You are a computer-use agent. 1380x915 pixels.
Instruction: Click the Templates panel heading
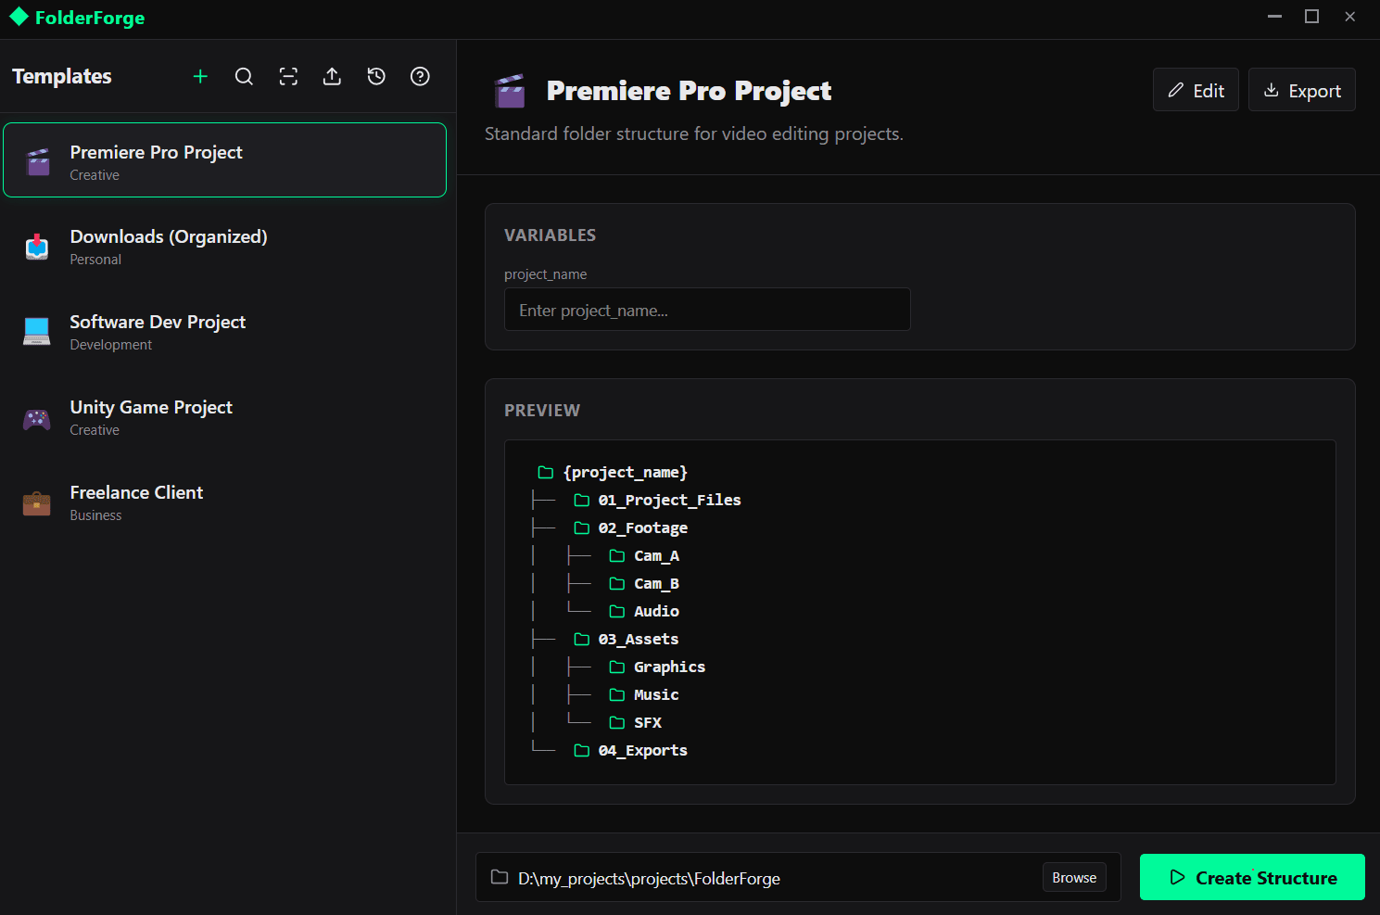tap(62, 77)
